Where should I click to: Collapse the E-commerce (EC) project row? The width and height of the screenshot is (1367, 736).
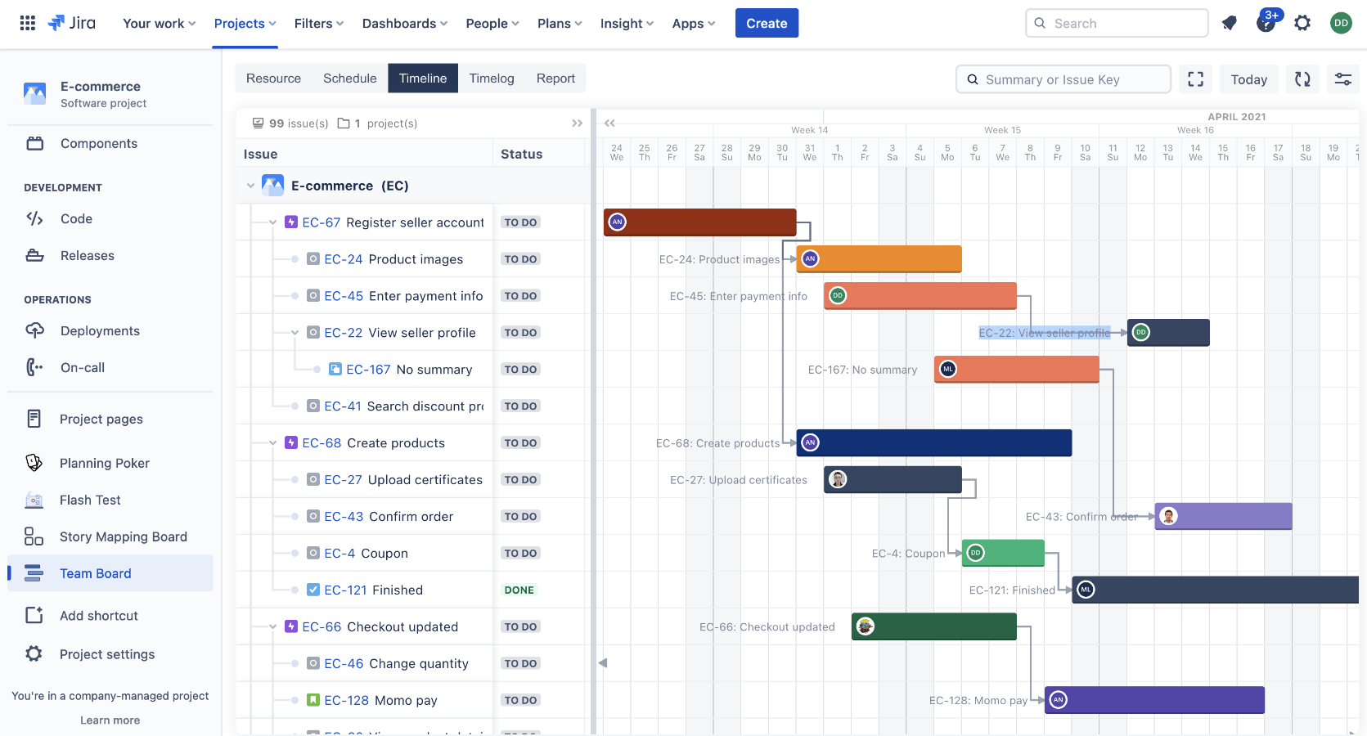[251, 186]
